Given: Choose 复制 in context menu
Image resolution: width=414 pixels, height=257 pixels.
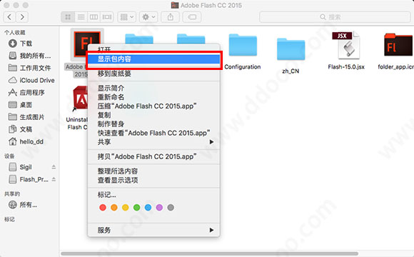Looking at the screenshot, I should [153, 115].
